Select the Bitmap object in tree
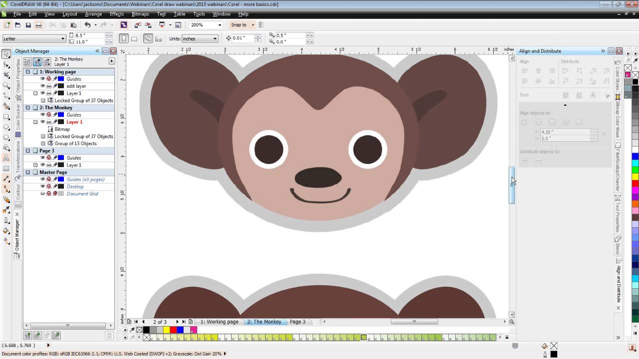The width and height of the screenshot is (639, 359). click(62, 129)
